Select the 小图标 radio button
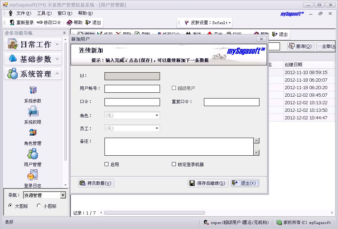338x229 pixels. pos(39,206)
